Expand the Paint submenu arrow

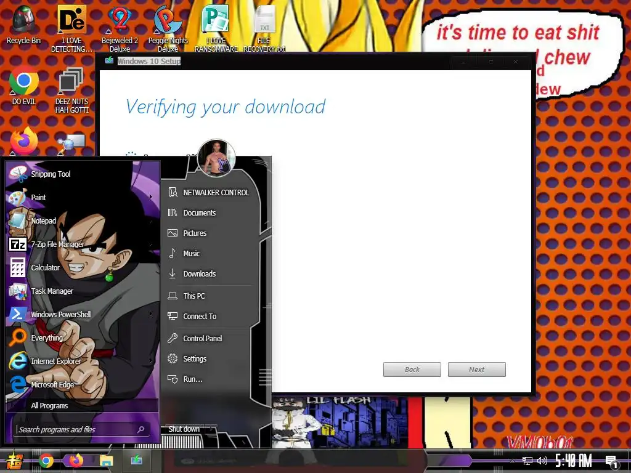click(x=151, y=197)
